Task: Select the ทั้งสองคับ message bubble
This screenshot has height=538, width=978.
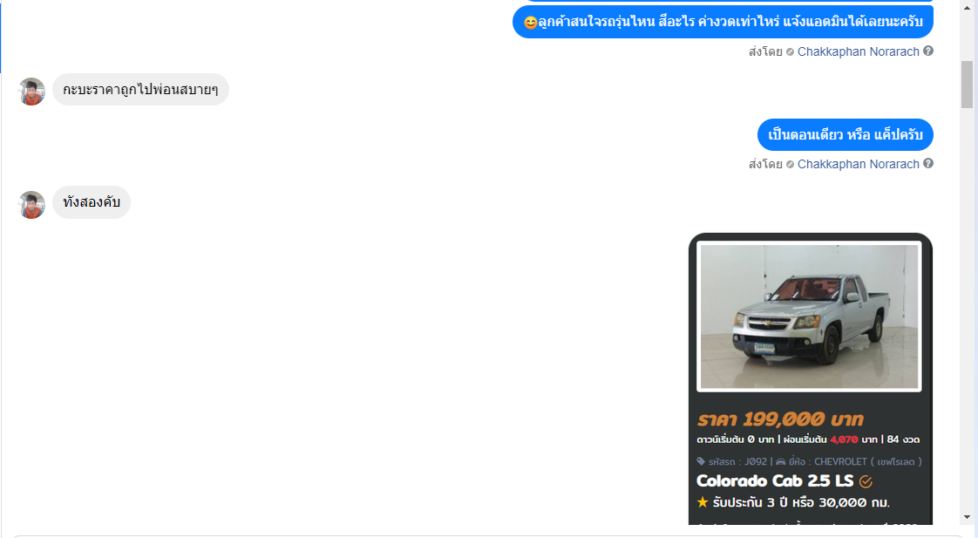Action: [91, 202]
